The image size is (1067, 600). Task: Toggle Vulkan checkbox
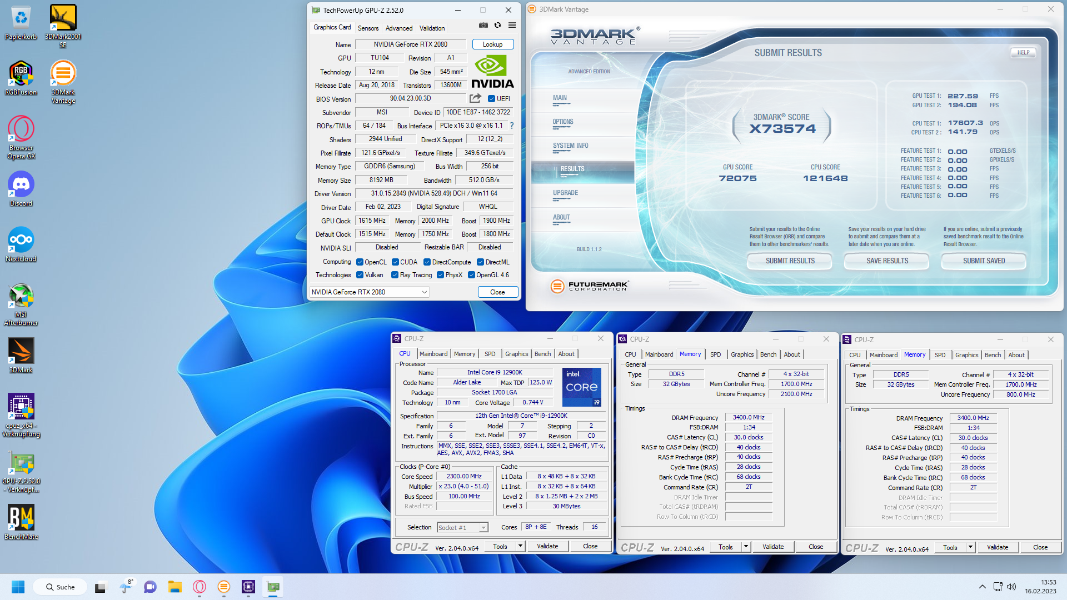(x=360, y=275)
